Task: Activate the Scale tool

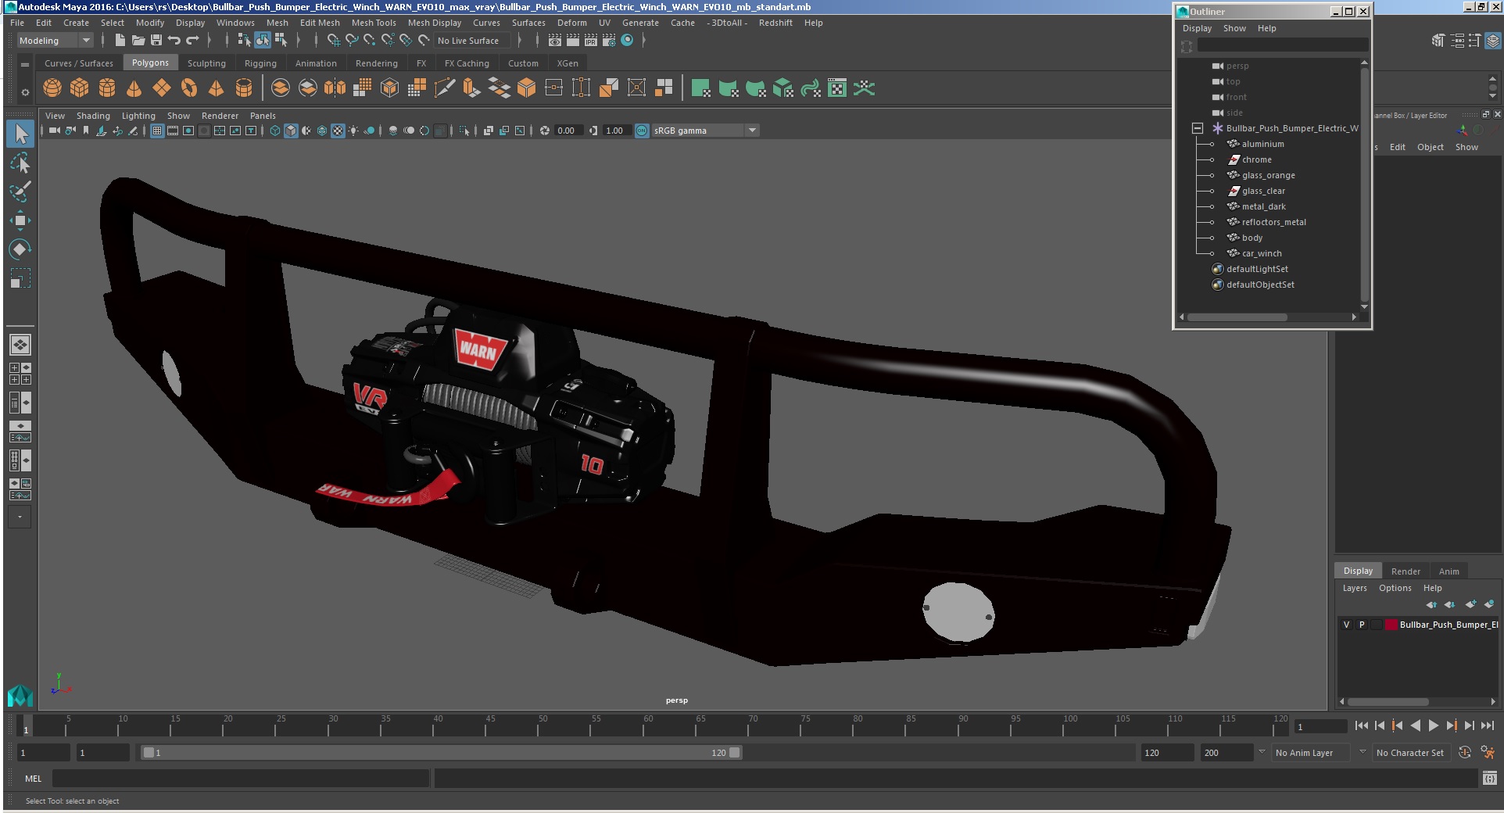Action: point(20,278)
